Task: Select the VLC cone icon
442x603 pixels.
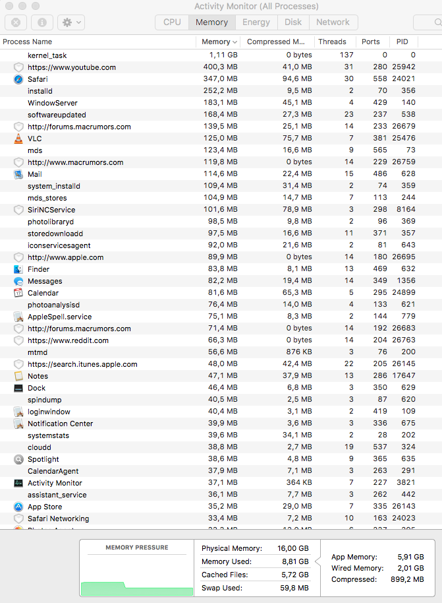Action: tap(18, 139)
